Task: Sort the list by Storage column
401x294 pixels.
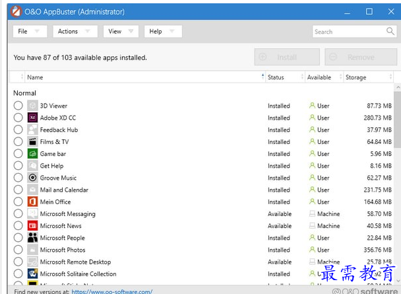Action: click(x=368, y=77)
